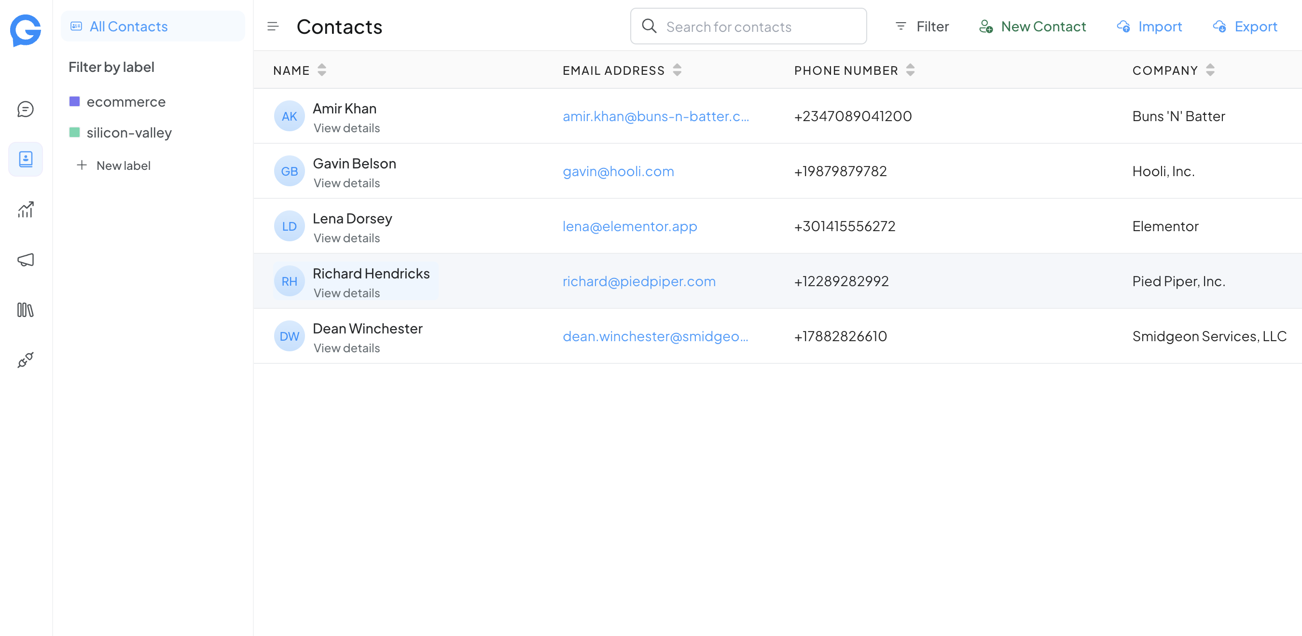Open the chat messages panel

[x=25, y=109]
